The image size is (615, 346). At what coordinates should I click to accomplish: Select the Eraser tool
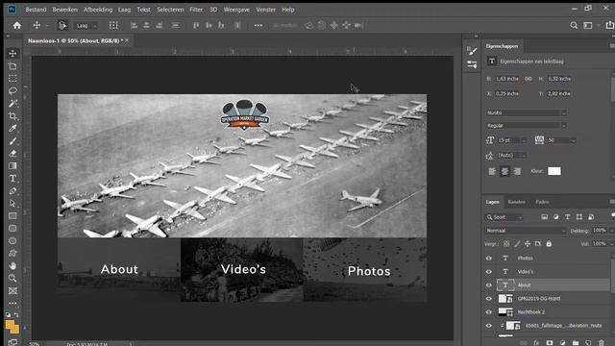tap(12, 154)
